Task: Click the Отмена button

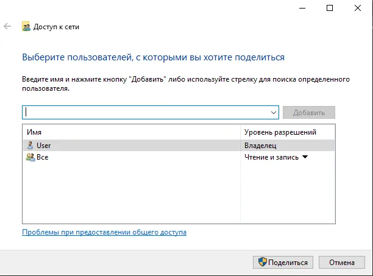Action: [341, 262]
